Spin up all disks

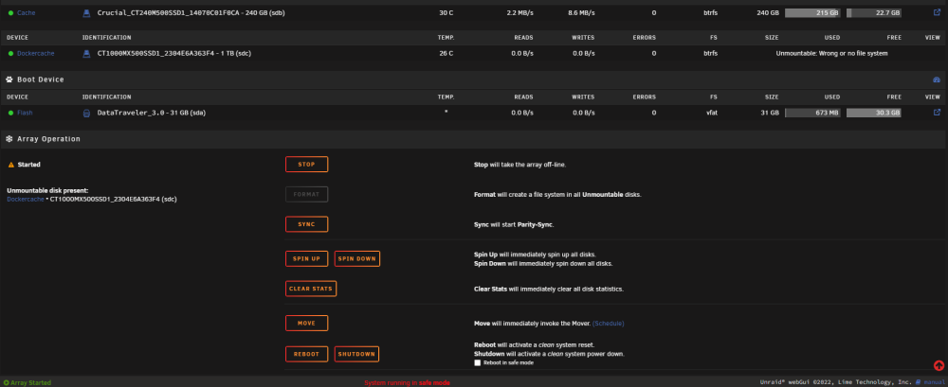[306, 258]
